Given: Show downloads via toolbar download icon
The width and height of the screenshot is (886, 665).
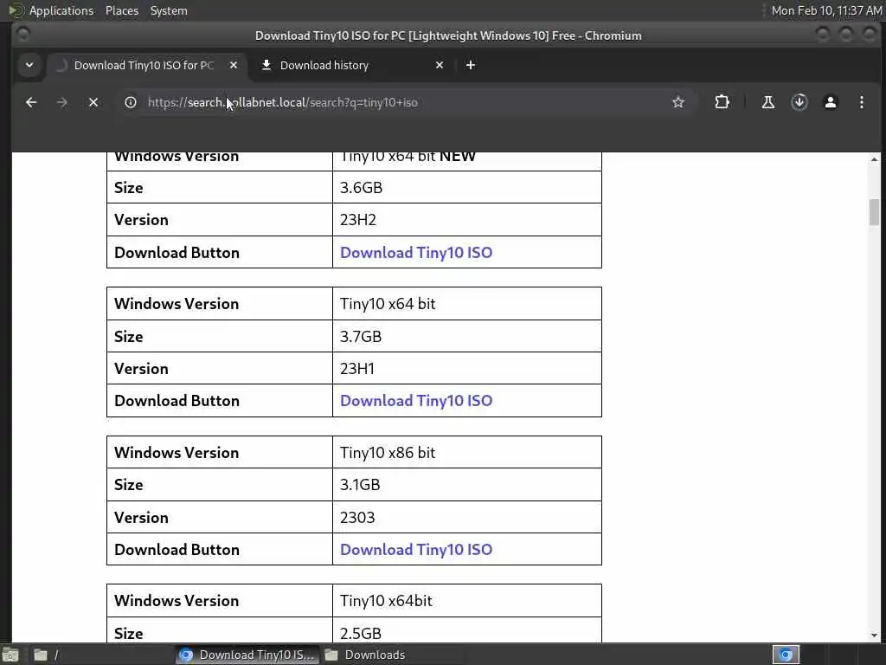Looking at the screenshot, I should click(799, 102).
